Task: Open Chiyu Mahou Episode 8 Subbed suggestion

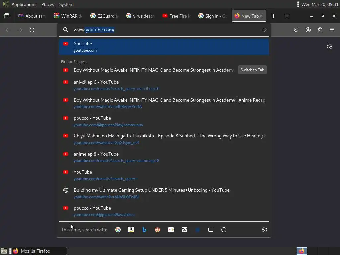Action: (x=164, y=139)
